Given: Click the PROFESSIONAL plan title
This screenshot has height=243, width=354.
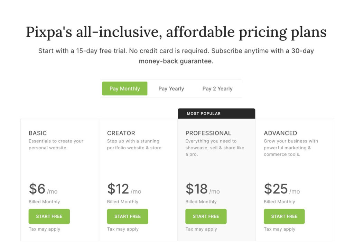Looking at the screenshot, I should pyautogui.click(x=208, y=133).
